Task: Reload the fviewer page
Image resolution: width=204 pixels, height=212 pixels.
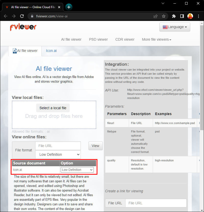Action: point(22,16)
